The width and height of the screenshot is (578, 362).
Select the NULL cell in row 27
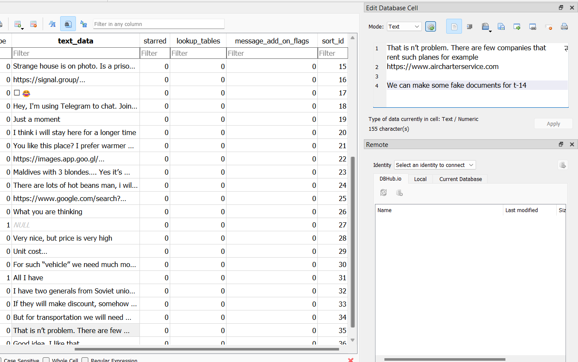pyautogui.click(x=76, y=225)
